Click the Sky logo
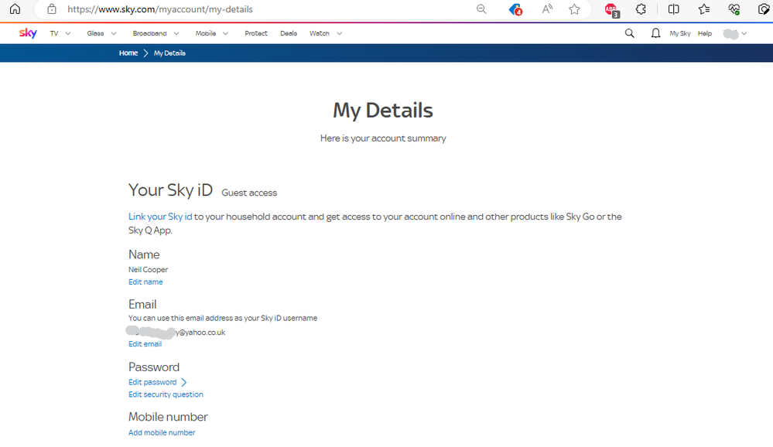The height and width of the screenshot is (447, 773). coord(28,33)
